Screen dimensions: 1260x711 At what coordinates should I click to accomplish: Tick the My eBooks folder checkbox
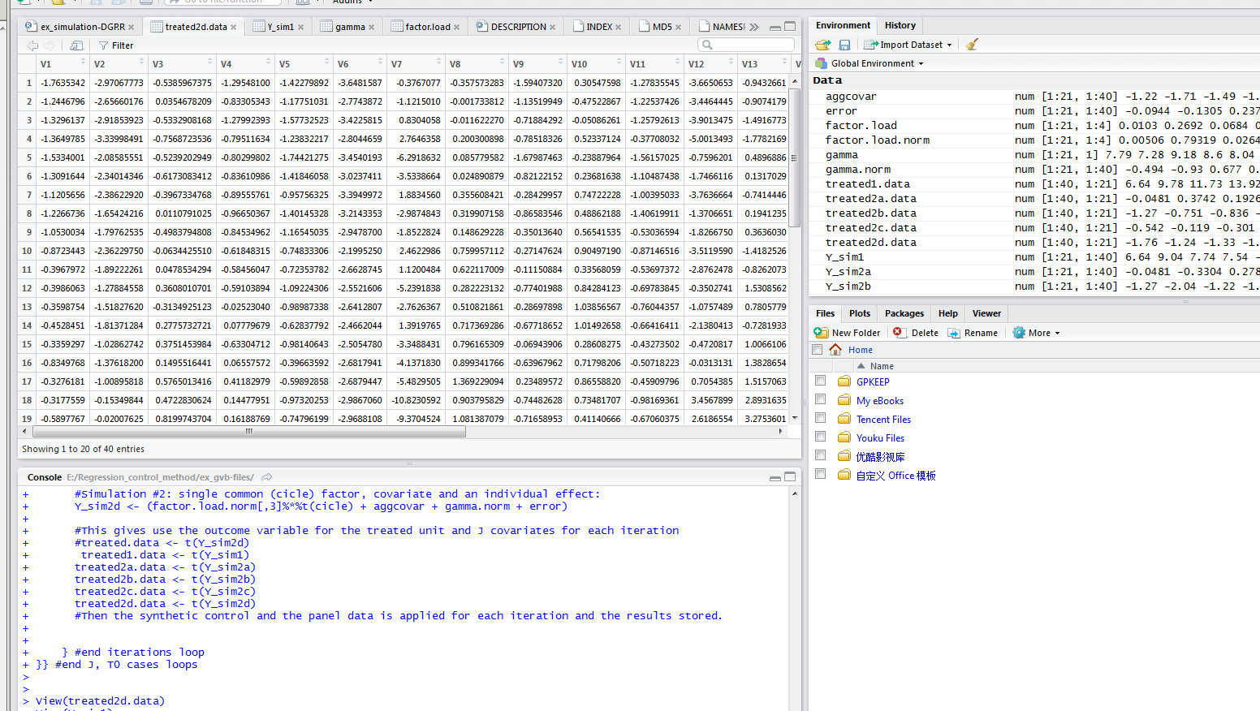820,399
